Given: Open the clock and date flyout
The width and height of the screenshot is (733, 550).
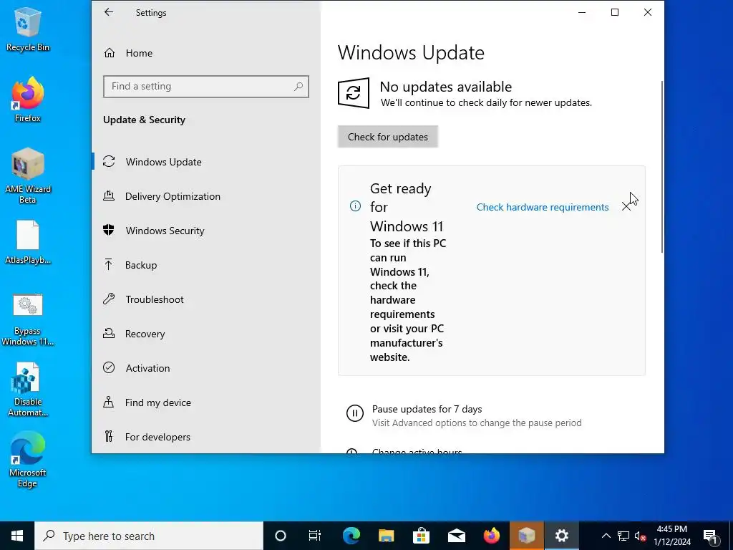Looking at the screenshot, I should coord(672,536).
